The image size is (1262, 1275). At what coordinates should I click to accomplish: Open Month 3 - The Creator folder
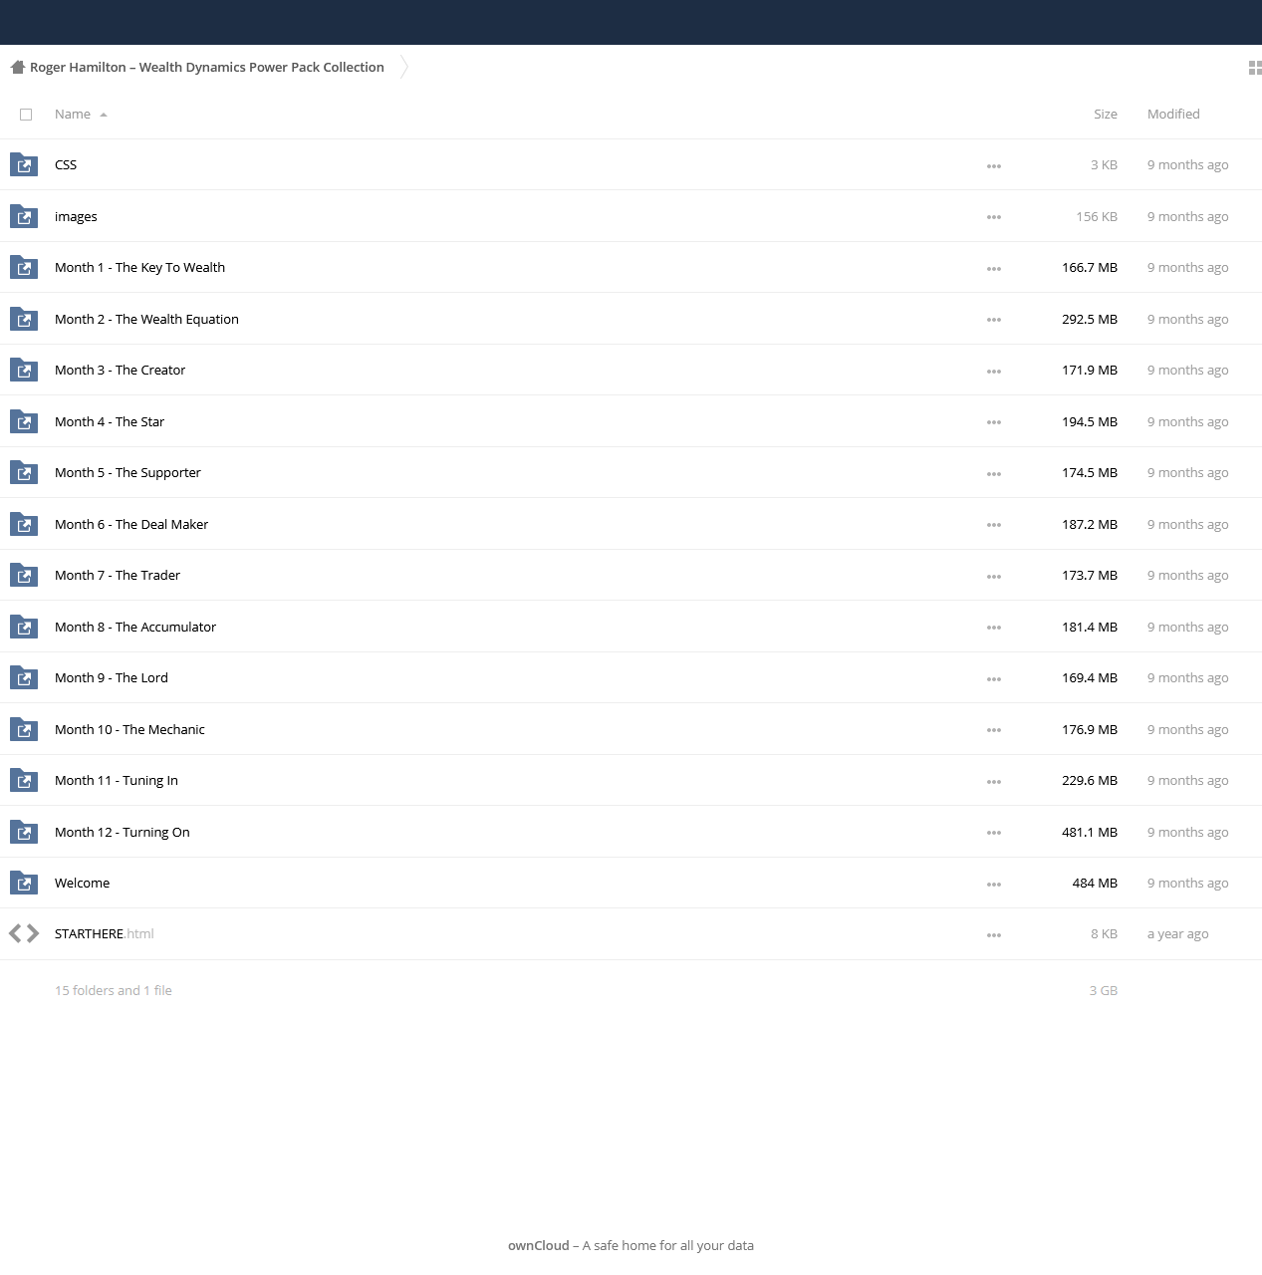coord(120,371)
